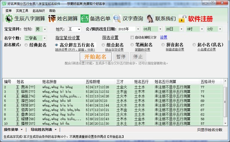Sort by 编号 column header
Viewport: 230px width, 142px height.
coord(9,82)
